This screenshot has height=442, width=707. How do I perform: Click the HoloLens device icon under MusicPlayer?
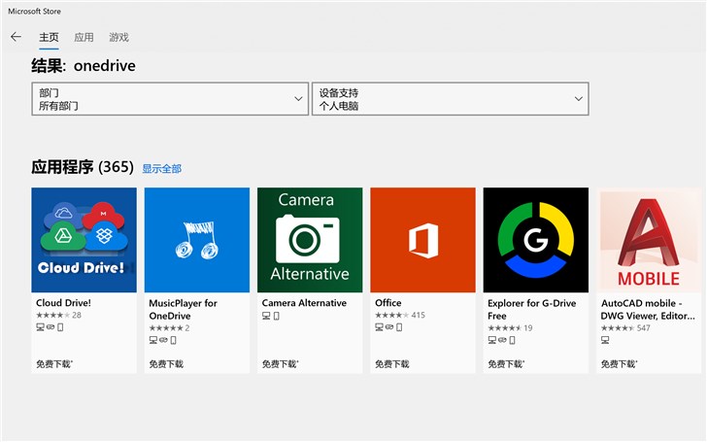pos(164,341)
